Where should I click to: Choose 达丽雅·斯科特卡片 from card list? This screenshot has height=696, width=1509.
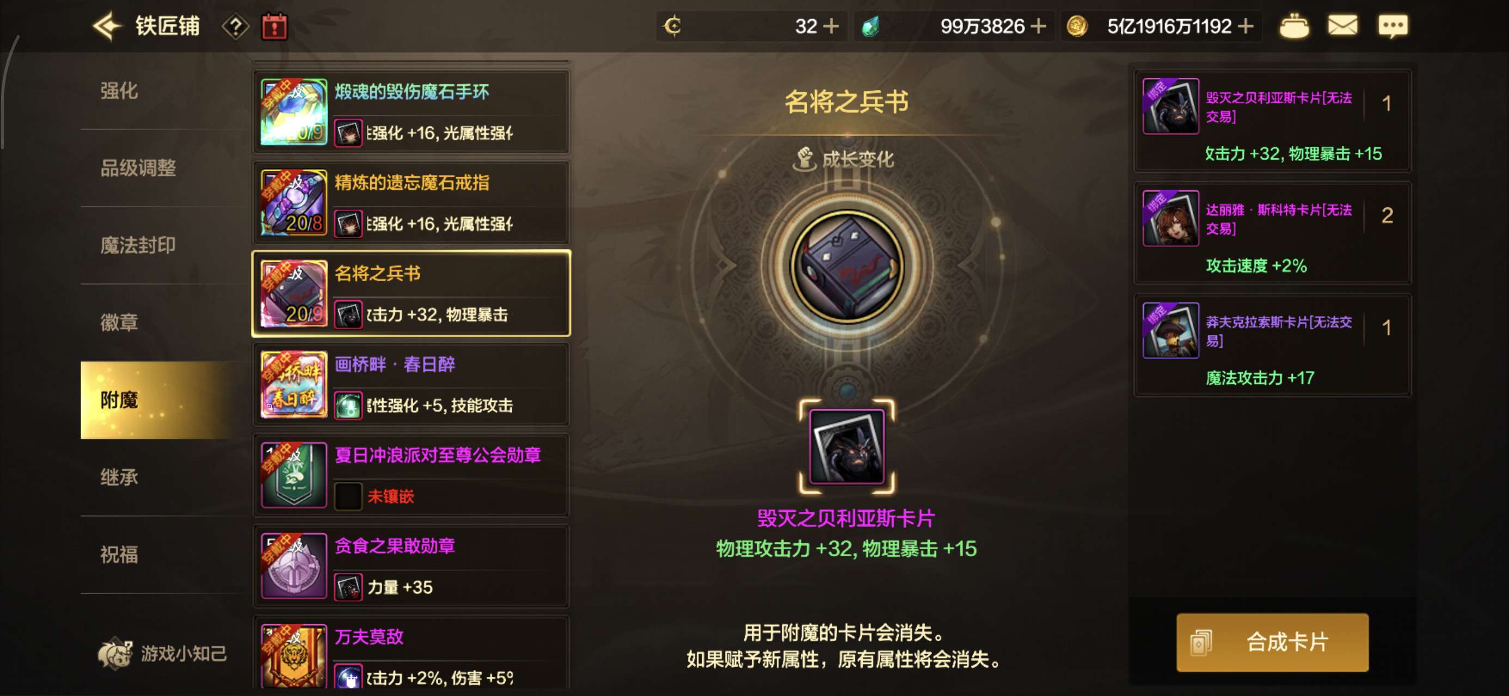click(x=1273, y=233)
